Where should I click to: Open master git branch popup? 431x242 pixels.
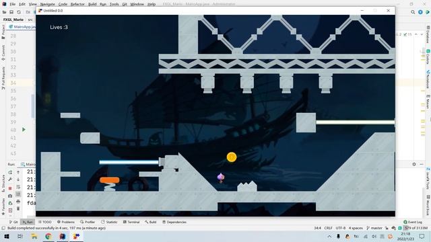(374, 228)
